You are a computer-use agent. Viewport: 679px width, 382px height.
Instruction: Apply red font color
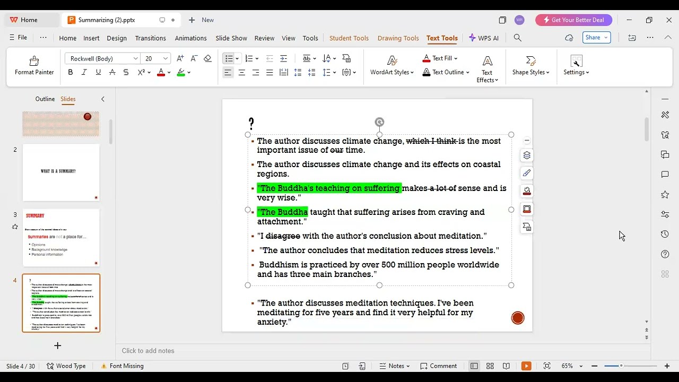click(x=161, y=72)
